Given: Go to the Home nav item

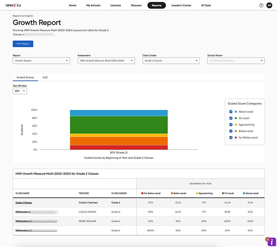Looking at the screenshot, I should 73,6.
